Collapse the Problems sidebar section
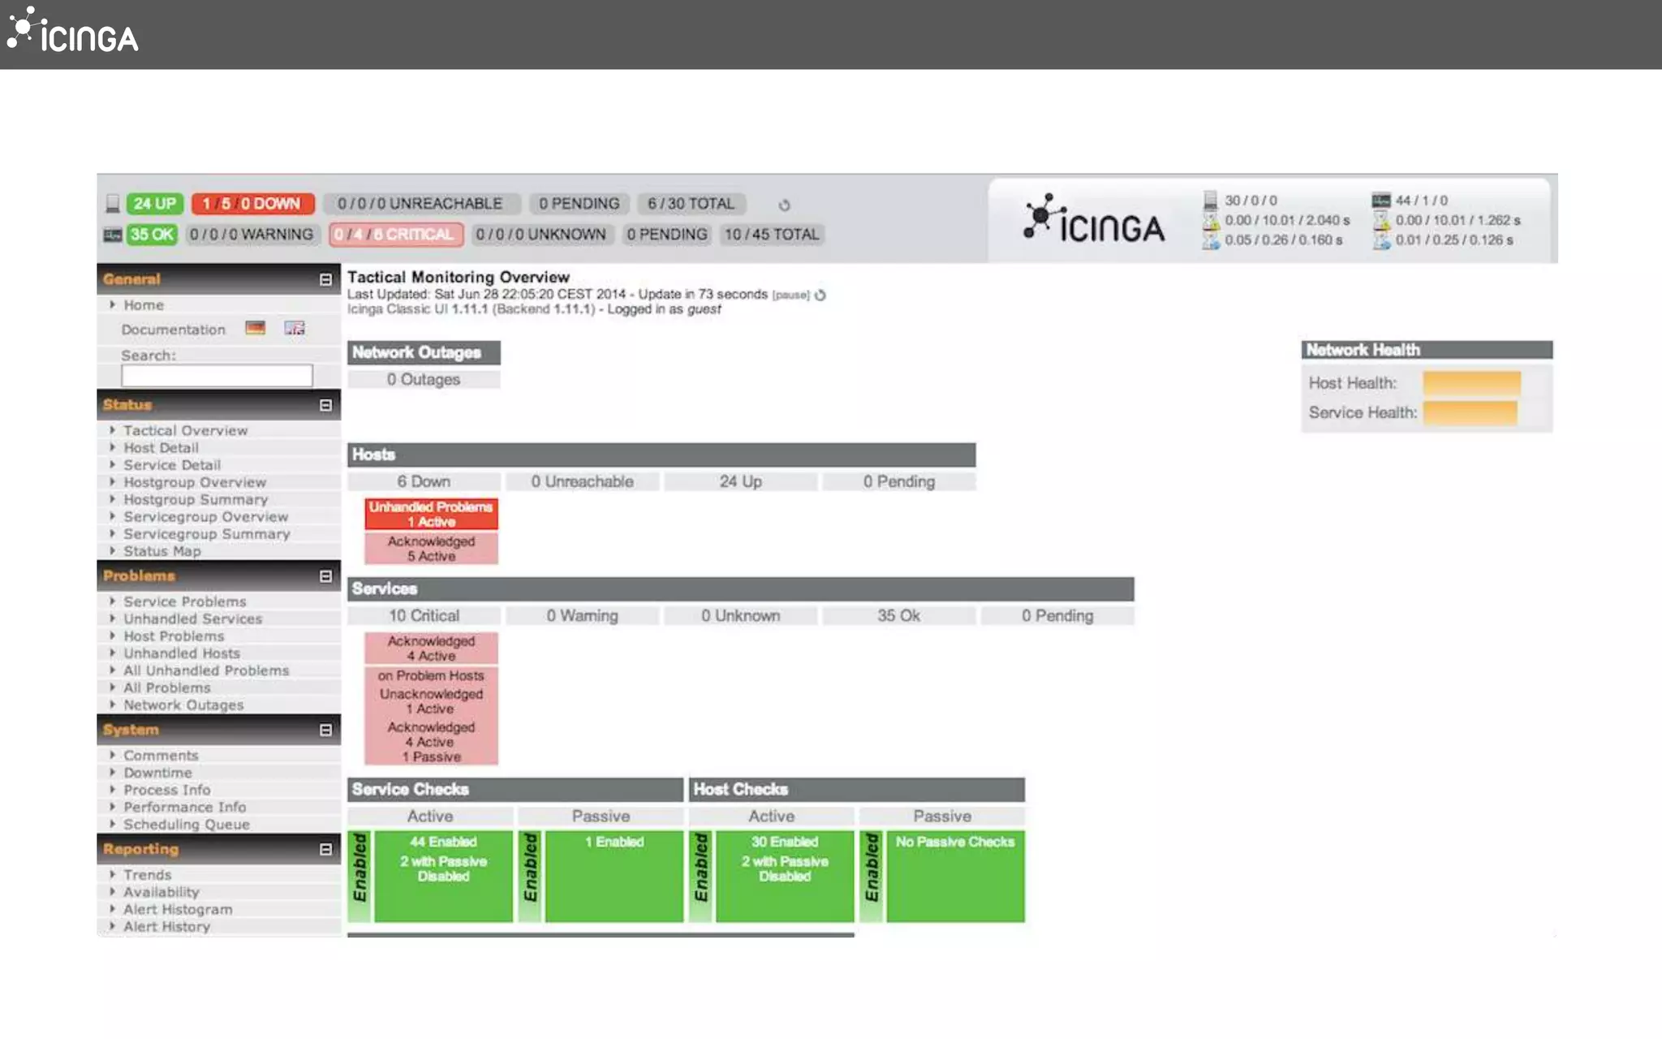Viewport: 1662px width, 1039px height. coord(325,576)
